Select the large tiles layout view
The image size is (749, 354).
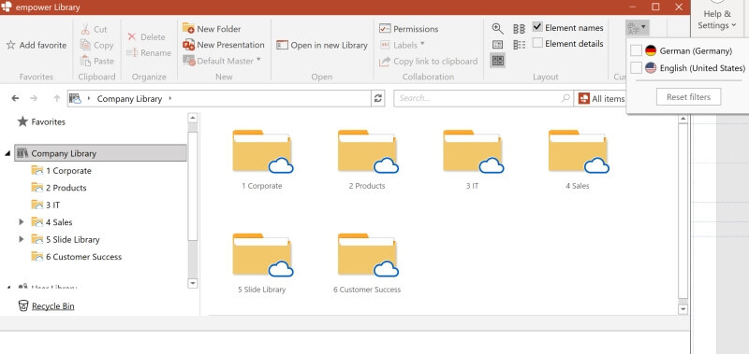point(519,29)
